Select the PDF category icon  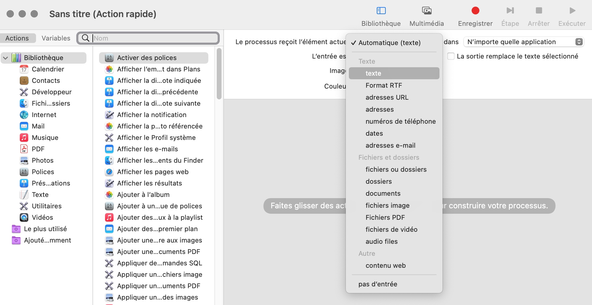pos(24,149)
